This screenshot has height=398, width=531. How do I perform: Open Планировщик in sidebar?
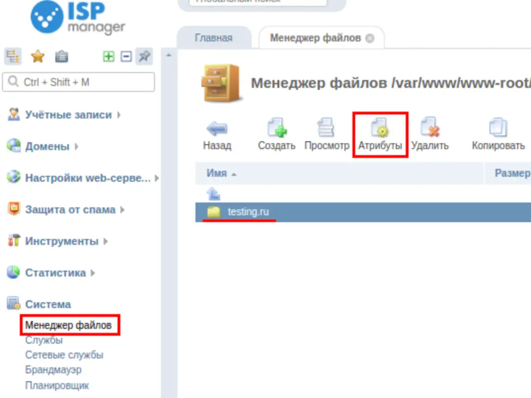point(57,386)
